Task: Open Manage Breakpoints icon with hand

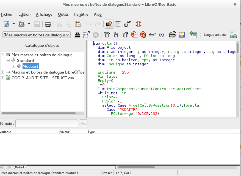Action: tap(143, 35)
